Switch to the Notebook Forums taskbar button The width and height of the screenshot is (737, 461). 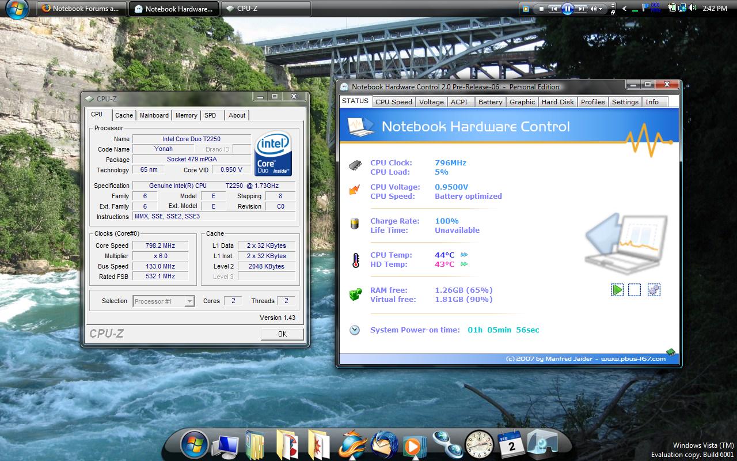point(82,9)
